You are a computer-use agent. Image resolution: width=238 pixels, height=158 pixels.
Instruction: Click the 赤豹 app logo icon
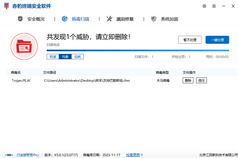pyautogui.click(x=6, y=6)
